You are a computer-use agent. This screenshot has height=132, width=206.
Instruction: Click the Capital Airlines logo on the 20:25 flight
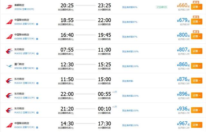click(x=9, y=7)
